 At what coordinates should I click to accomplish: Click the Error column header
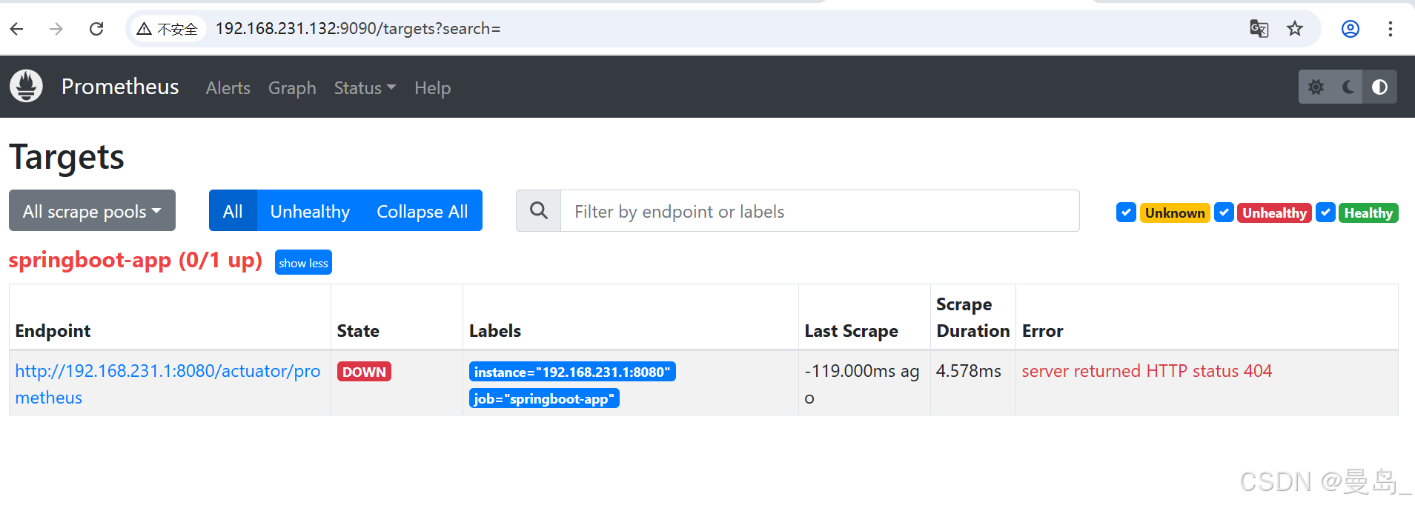[x=1042, y=331]
